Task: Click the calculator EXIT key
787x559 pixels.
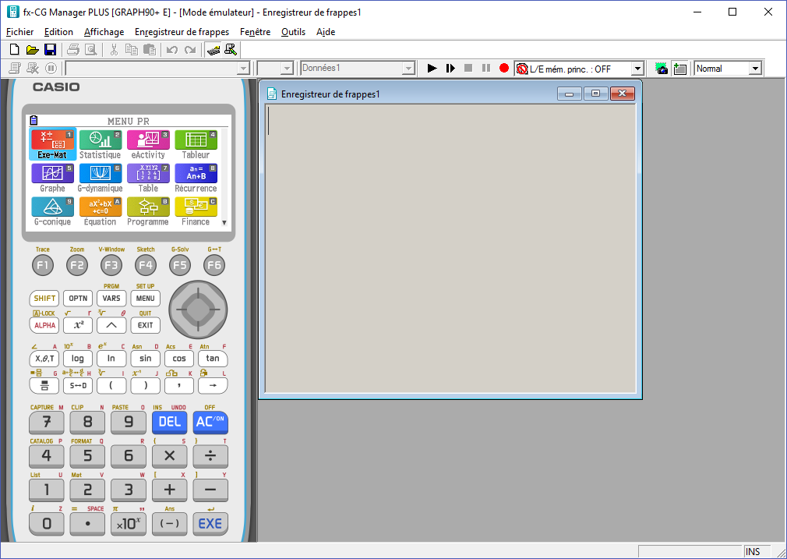Action: click(x=146, y=325)
